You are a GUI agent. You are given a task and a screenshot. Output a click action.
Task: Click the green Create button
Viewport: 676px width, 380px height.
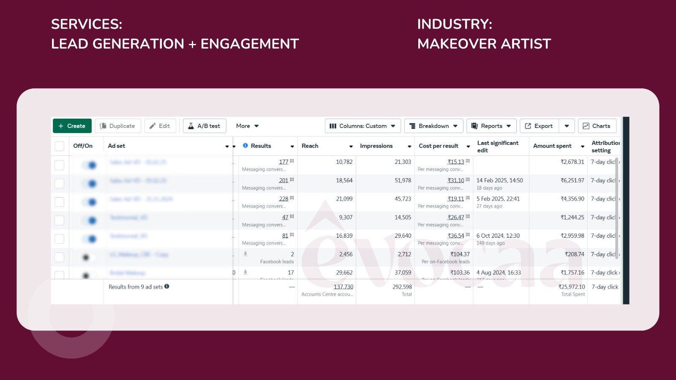point(72,126)
